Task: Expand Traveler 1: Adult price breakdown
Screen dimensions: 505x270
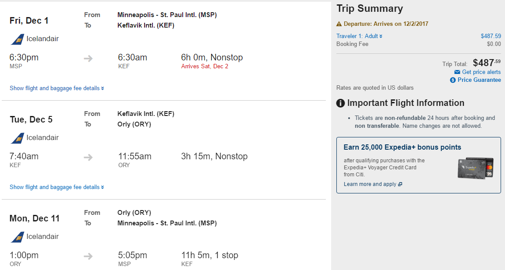Action: [x=359, y=36]
